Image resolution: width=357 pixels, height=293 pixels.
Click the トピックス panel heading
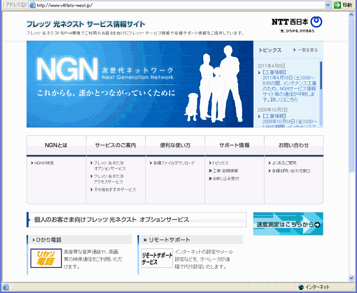tap(270, 50)
